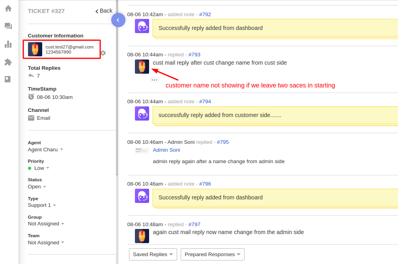Expand the ellipsis under reply #793

click(155, 80)
